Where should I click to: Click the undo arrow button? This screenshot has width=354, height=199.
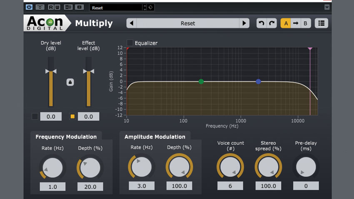point(262,23)
